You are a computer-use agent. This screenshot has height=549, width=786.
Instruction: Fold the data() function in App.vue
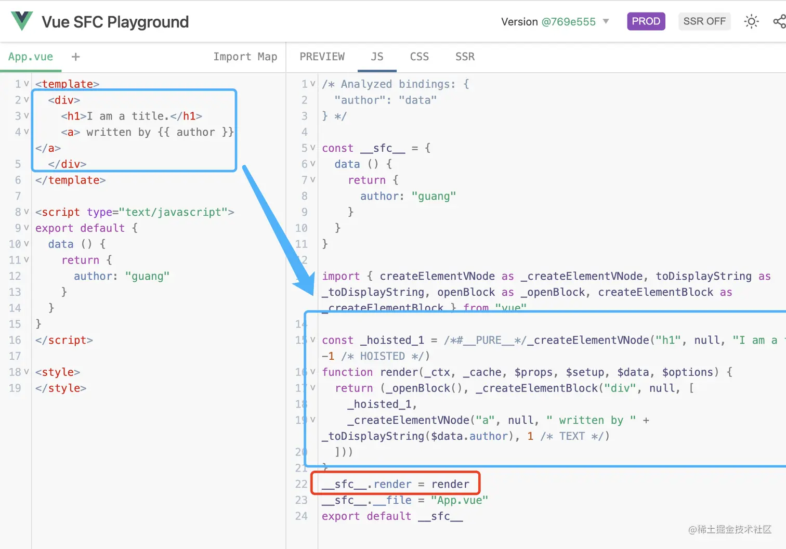pos(26,244)
